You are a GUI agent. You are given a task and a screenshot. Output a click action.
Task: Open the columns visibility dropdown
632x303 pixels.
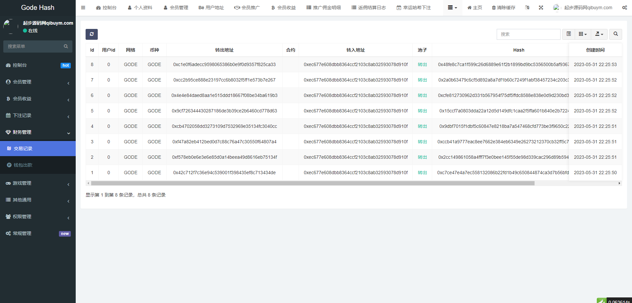pyautogui.click(x=583, y=34)
